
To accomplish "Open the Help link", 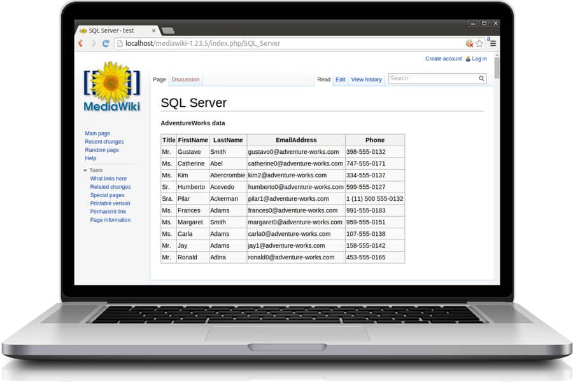I will click(x=90, y=158).
